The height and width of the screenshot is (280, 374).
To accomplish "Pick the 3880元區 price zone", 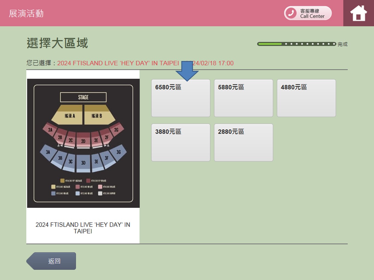I will pyautogui.click(x=181, y=142).
